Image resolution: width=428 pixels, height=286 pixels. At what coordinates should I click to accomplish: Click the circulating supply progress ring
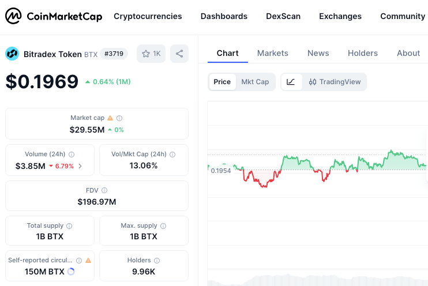point(71,272)
